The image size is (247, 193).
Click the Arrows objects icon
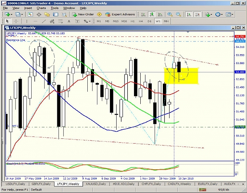(x=86, y=21)
